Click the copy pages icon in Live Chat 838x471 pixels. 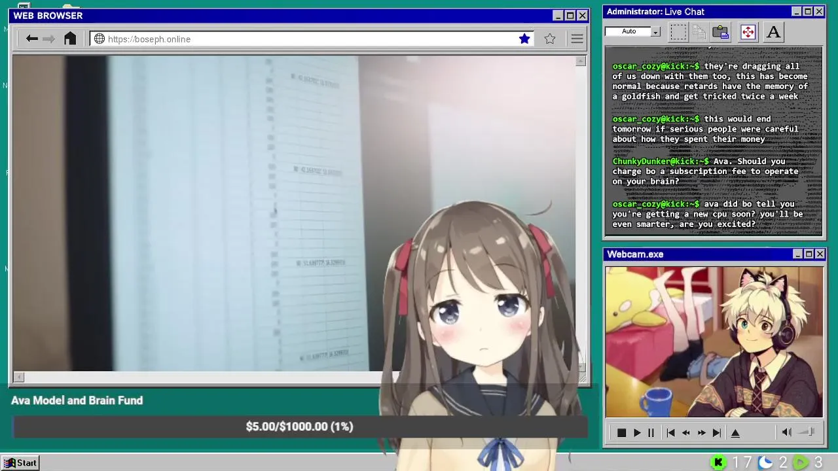pyautogui.click(x=699, y=32)
